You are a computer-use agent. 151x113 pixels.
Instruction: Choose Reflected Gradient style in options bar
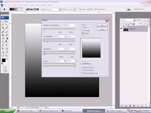pos(35,9)
